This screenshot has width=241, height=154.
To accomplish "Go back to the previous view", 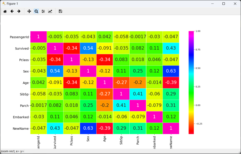I will pos(12,11).
